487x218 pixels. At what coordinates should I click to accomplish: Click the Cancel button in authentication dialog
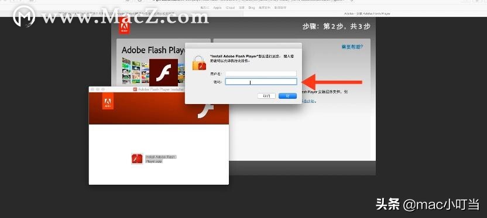pos(266,96)
